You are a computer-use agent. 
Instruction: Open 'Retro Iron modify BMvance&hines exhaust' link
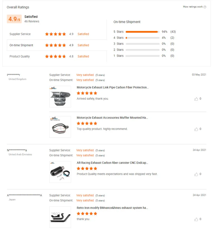(x=112, y=208)
